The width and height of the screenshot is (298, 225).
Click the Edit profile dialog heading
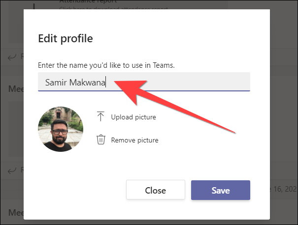[66, 38]
